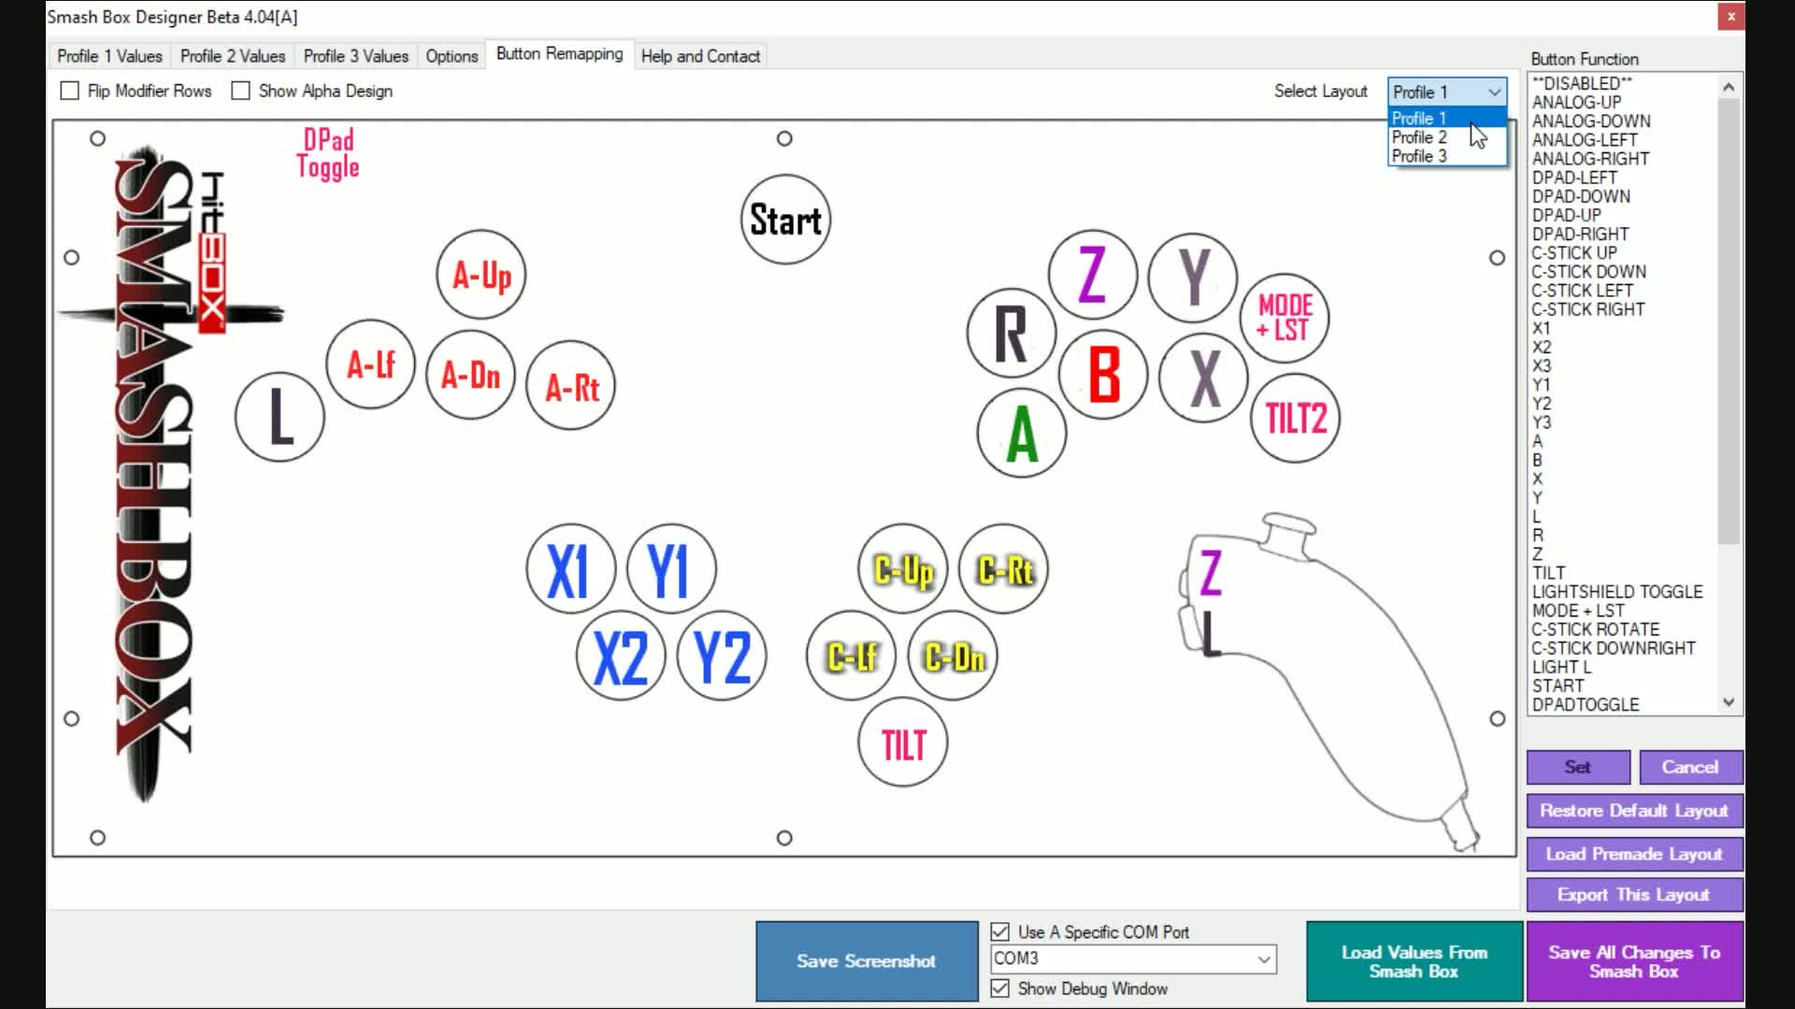
Task: Click the A-Dn button circle
Action: pyautogui.click(x=470, y=375)
